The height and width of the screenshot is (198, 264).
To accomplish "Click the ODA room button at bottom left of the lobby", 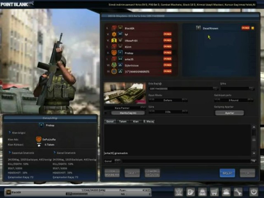I will (112, 173).
